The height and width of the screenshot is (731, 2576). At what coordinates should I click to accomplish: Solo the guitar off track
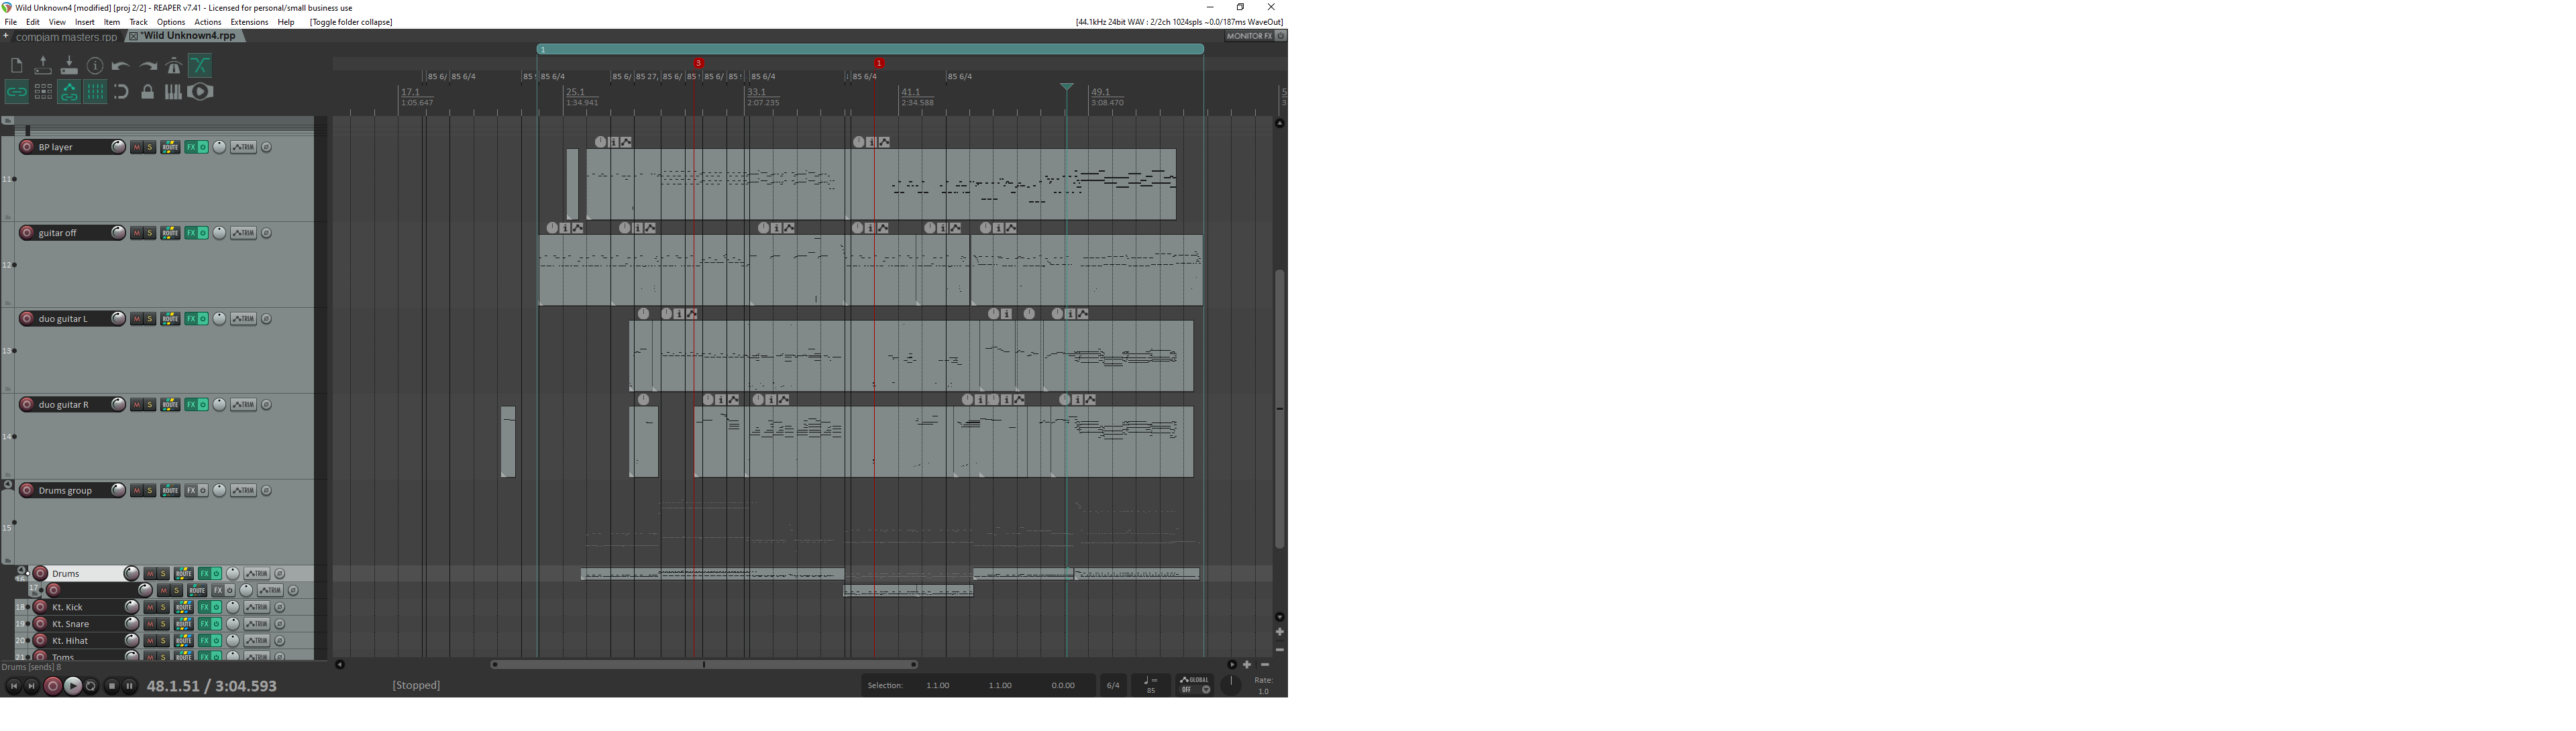(x=150, y=234)
